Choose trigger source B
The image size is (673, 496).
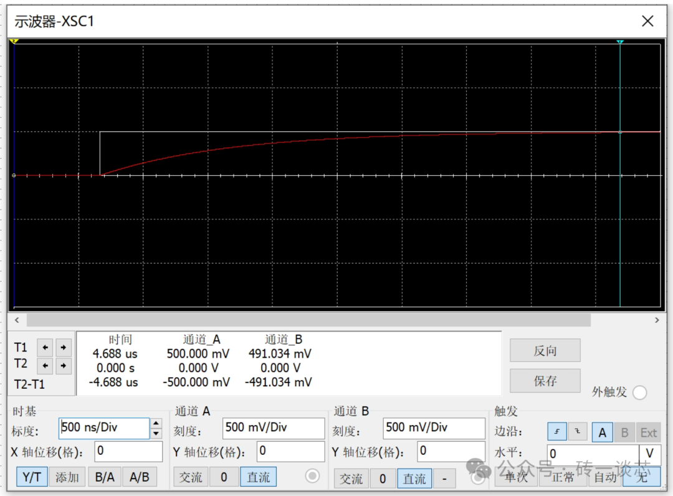[x=624, y=432]
